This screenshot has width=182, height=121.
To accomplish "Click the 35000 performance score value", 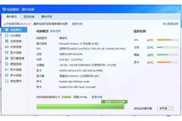I will [66, 97].
